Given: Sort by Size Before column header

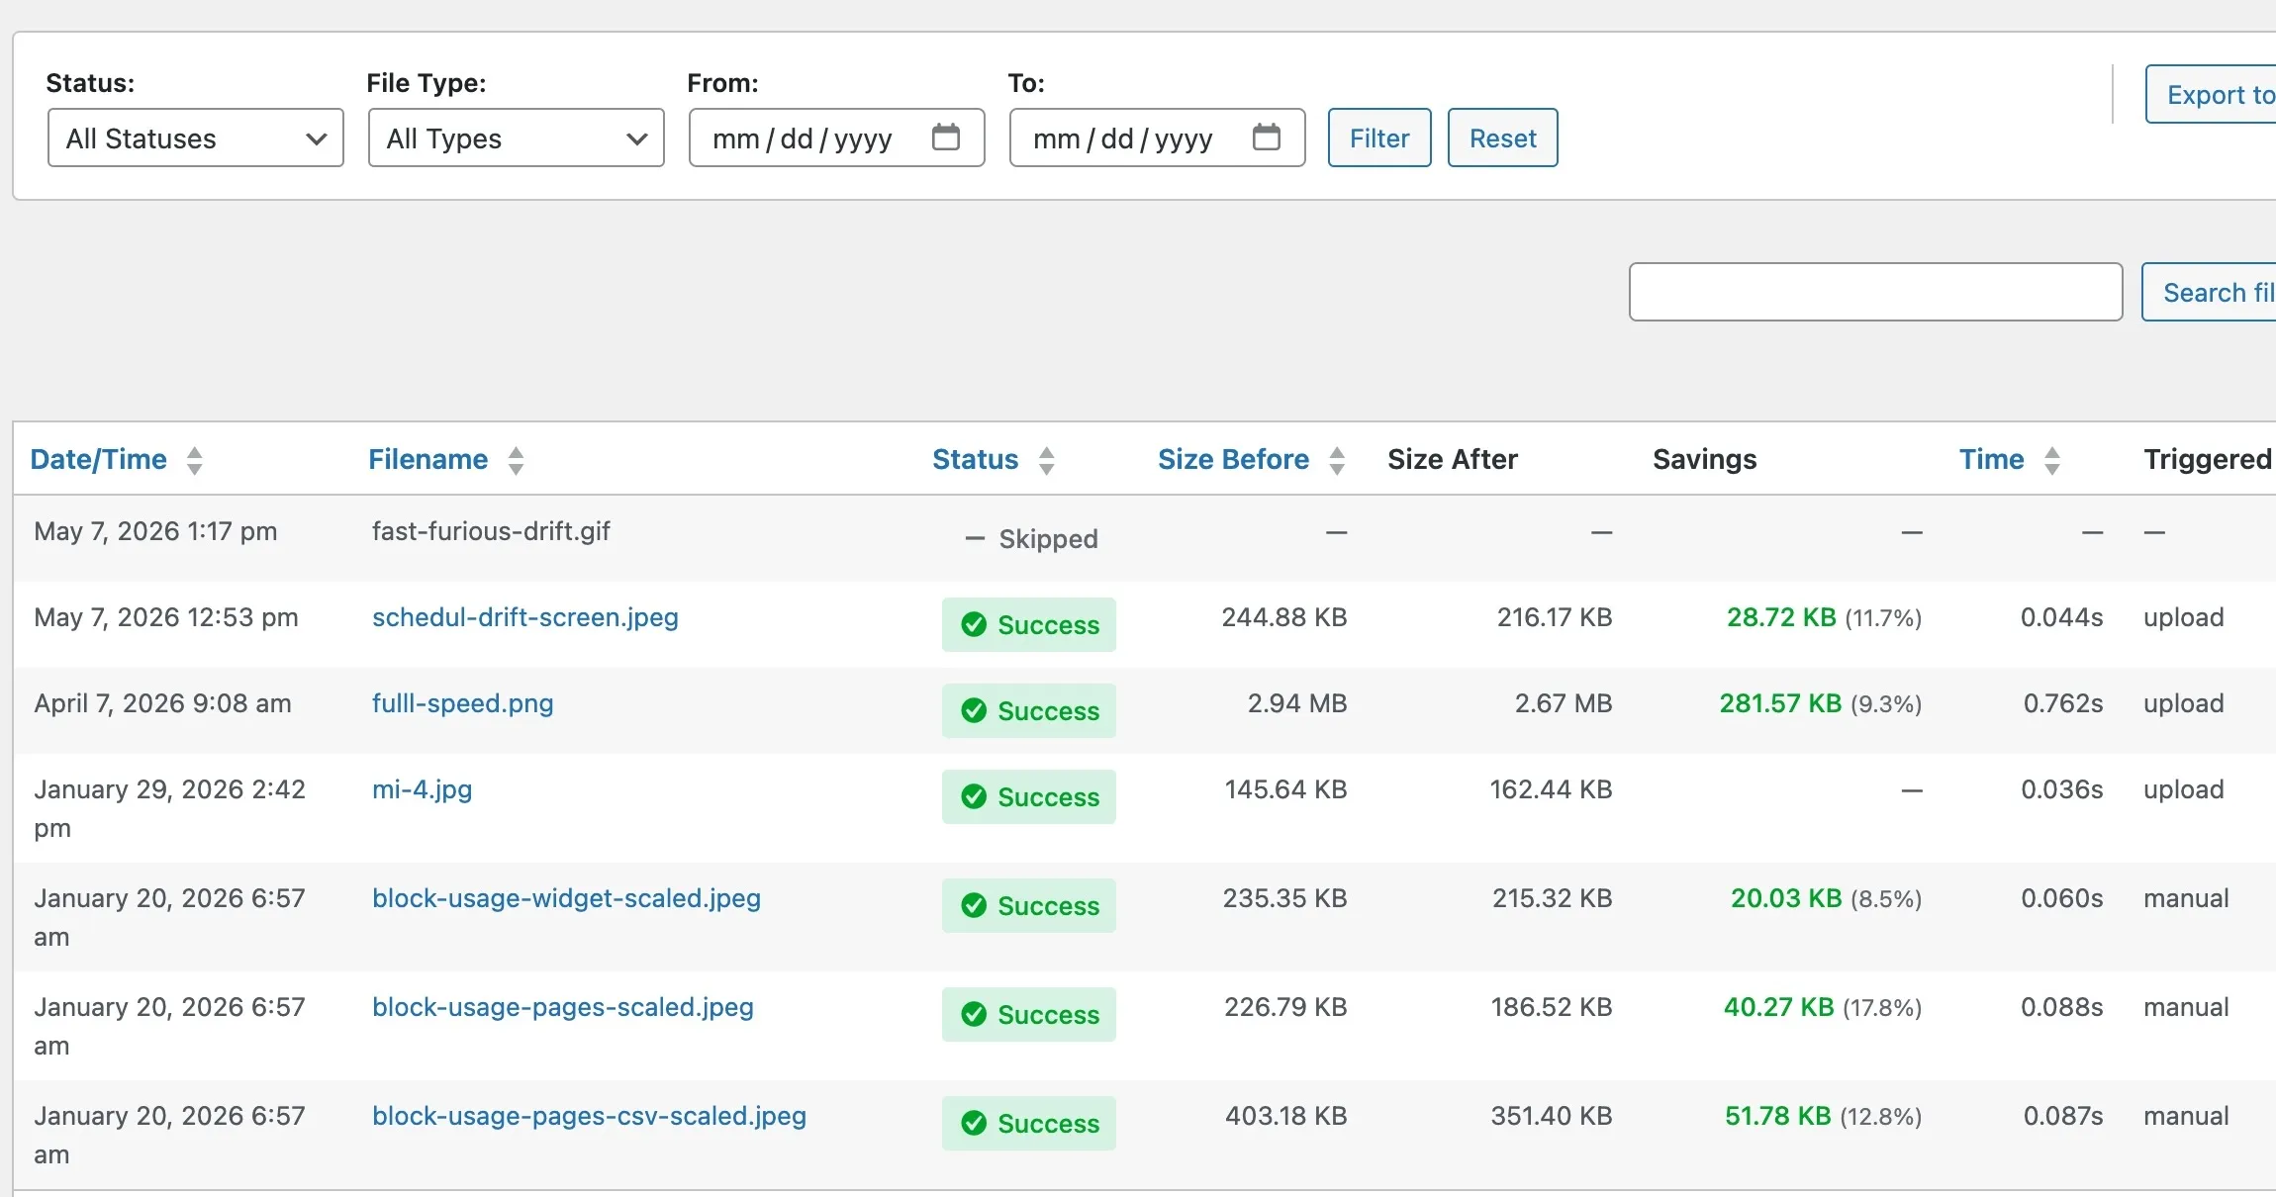Looking at the screenshot, I should tap(1233, 459).
